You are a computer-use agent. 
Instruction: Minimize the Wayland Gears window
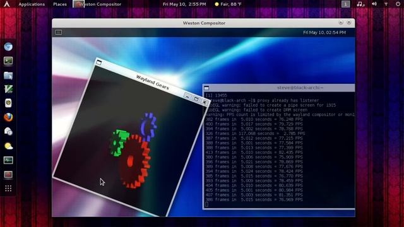(x=187, y=96)
